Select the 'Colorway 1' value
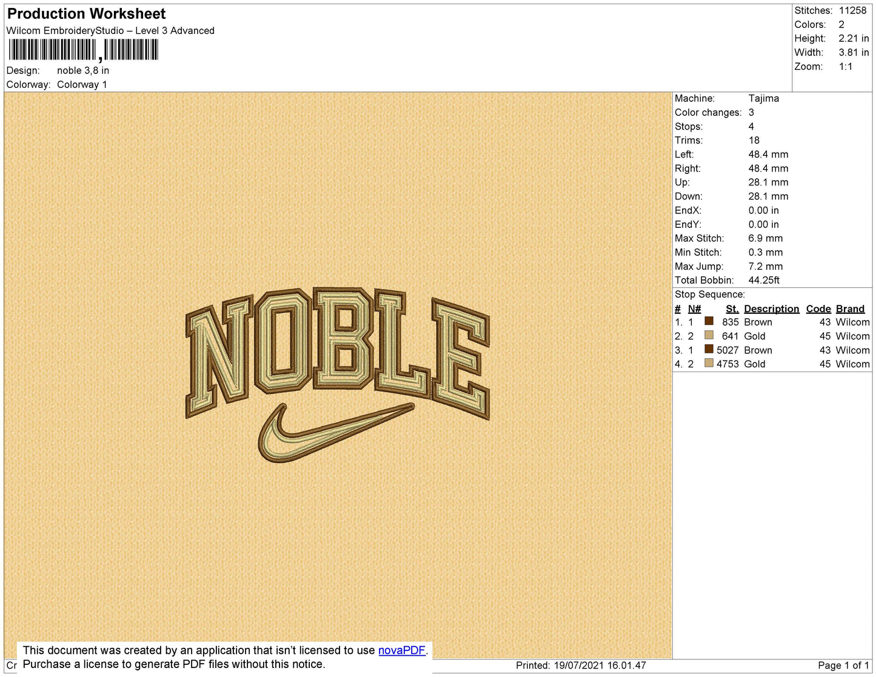 click(x=82, y=84)
